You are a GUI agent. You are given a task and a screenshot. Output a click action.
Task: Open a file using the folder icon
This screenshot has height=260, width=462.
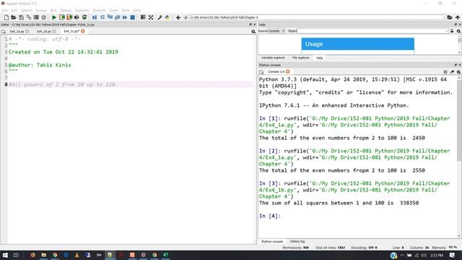click(x=14, y=17)
